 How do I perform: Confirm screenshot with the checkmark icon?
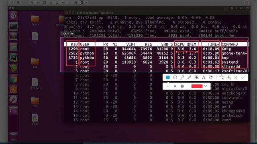pyautogui.click(x=243, y=77)
